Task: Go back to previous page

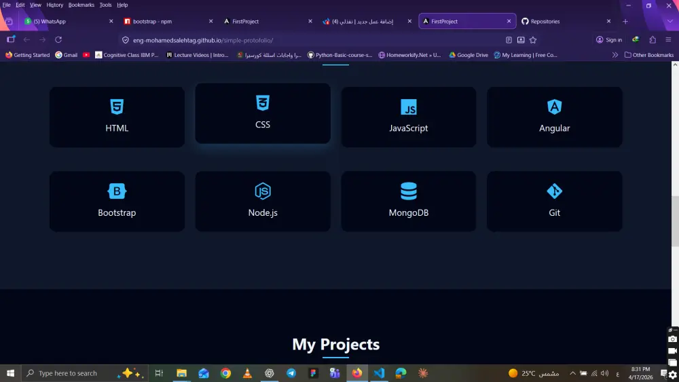Action: (x=27, y=40)
